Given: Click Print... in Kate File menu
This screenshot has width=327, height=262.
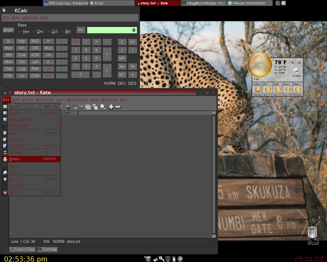Looking at the screenshot, I should (31, 159).
